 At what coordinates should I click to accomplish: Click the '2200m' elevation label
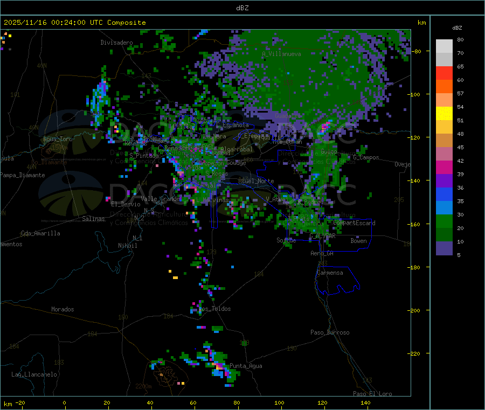click(143, 386)
